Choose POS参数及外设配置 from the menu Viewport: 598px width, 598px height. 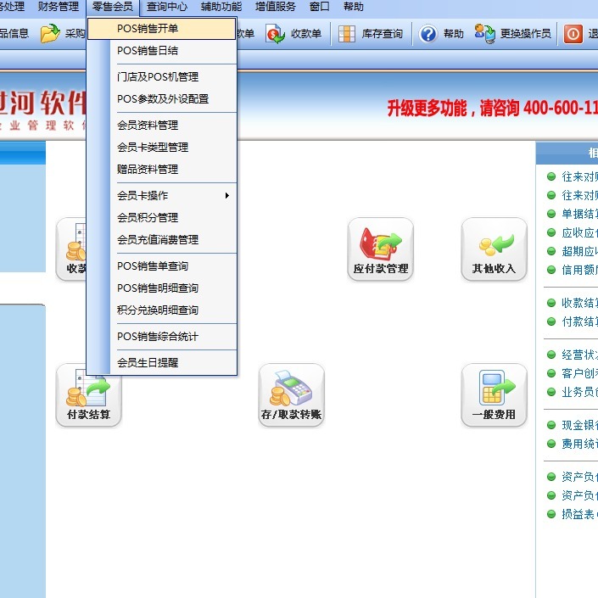click(162, 99)
